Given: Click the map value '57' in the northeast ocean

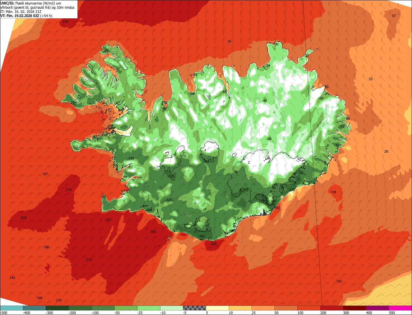Looking at the screenshot, I should pyautogui.click(x=394, y=16).
